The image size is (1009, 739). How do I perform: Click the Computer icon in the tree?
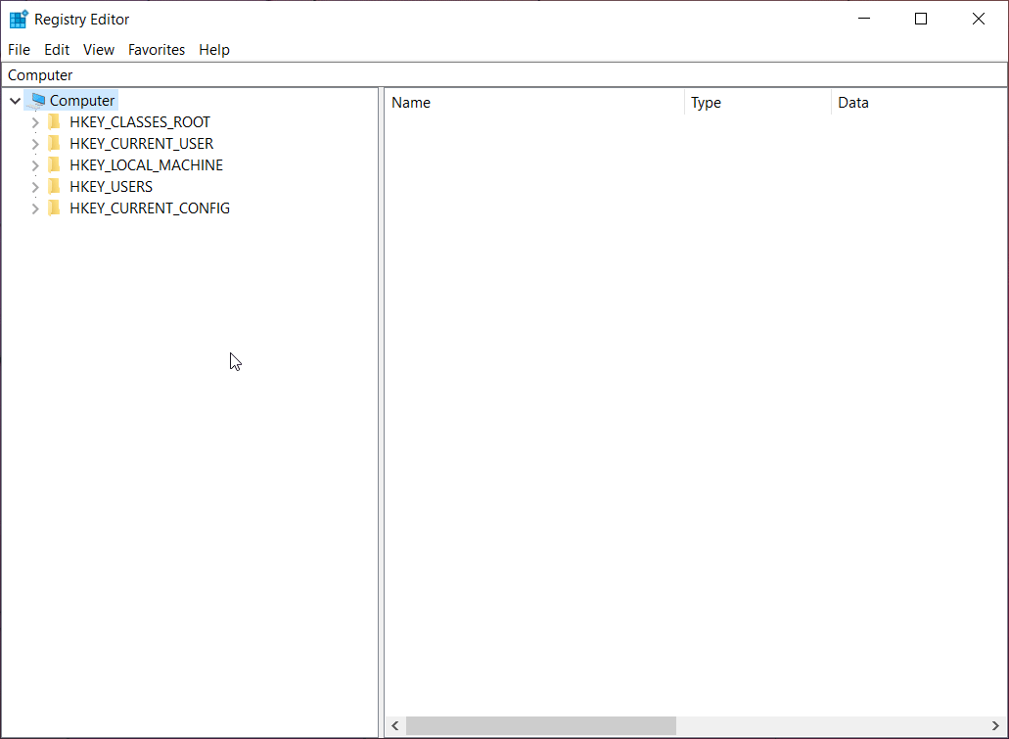pyautogui.click(x=38, y=101)
